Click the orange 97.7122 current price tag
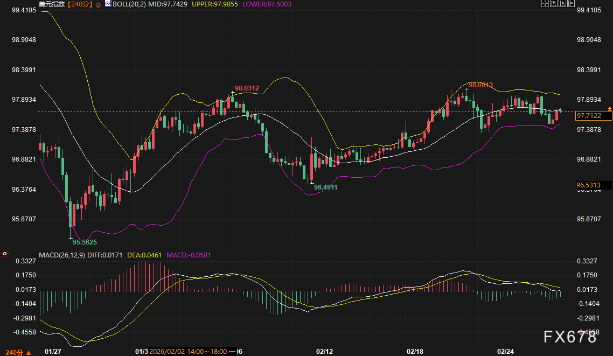 pos(593,116)
